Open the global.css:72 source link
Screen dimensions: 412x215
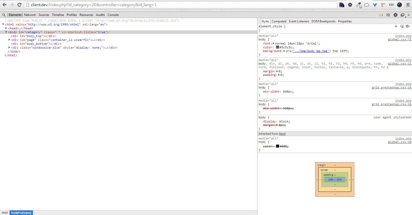[399, 39]
